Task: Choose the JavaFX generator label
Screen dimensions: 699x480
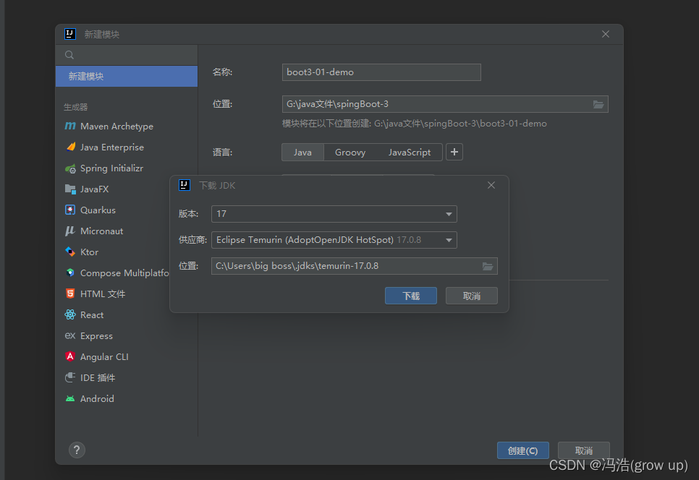Action: pyautogui.click(x=95, y=189)
